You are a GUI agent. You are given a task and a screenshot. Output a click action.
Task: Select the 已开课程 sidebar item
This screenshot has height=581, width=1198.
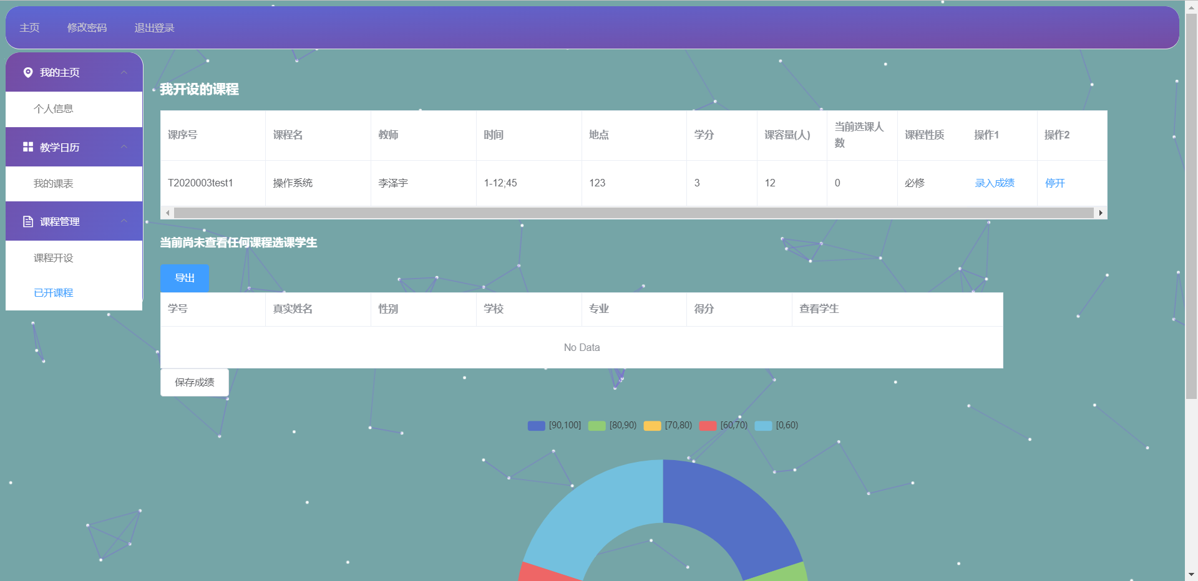pos(74,293)
